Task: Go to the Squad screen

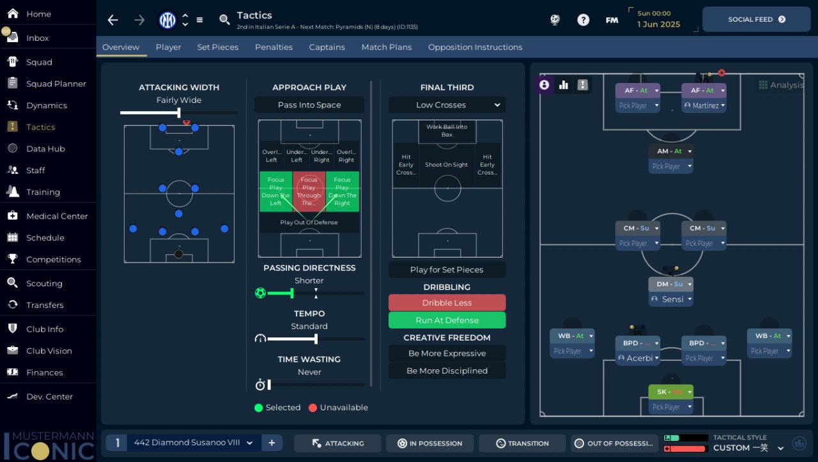Action: (x=39, y=62)
